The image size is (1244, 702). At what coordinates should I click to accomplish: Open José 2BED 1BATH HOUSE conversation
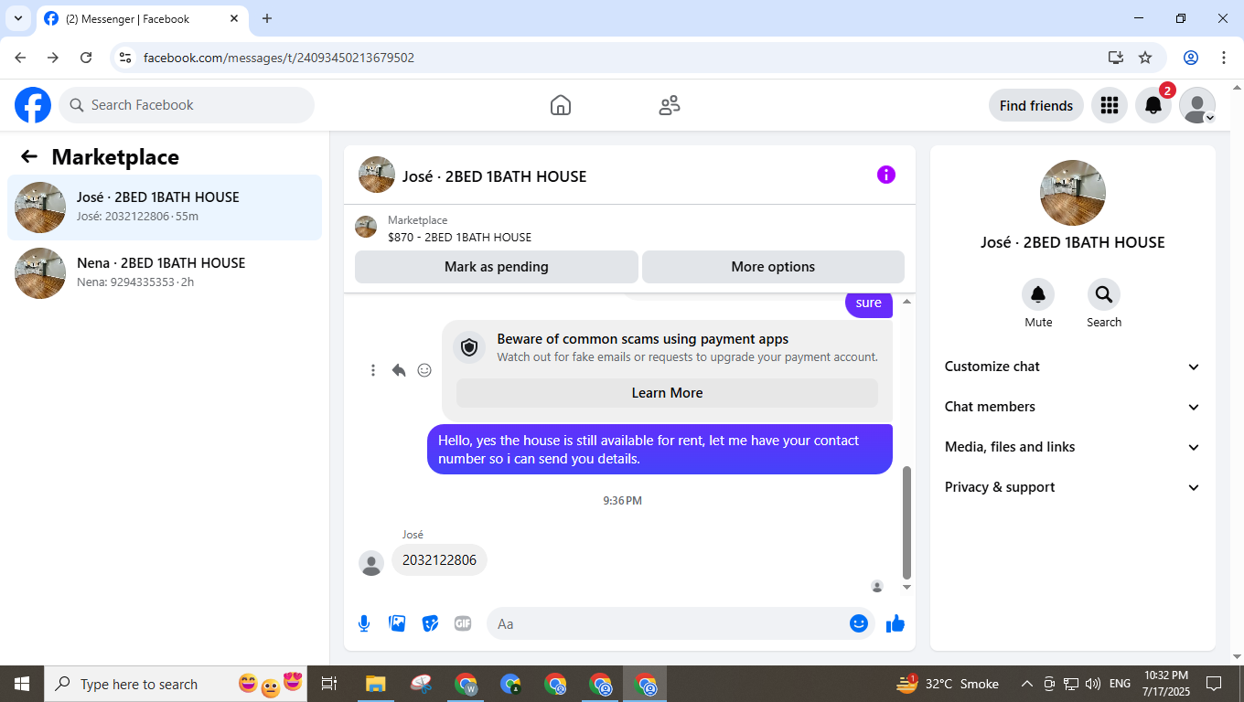(165, 207)
